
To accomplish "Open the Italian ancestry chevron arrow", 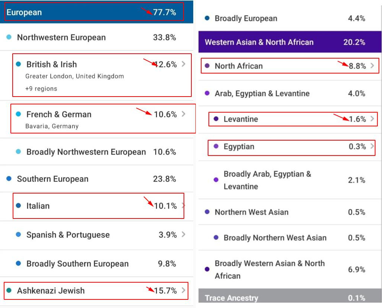I will click(x=183, y=205).
